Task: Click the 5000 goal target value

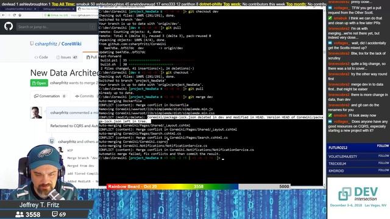Action: pyautogui.click(x=284, y=187)
